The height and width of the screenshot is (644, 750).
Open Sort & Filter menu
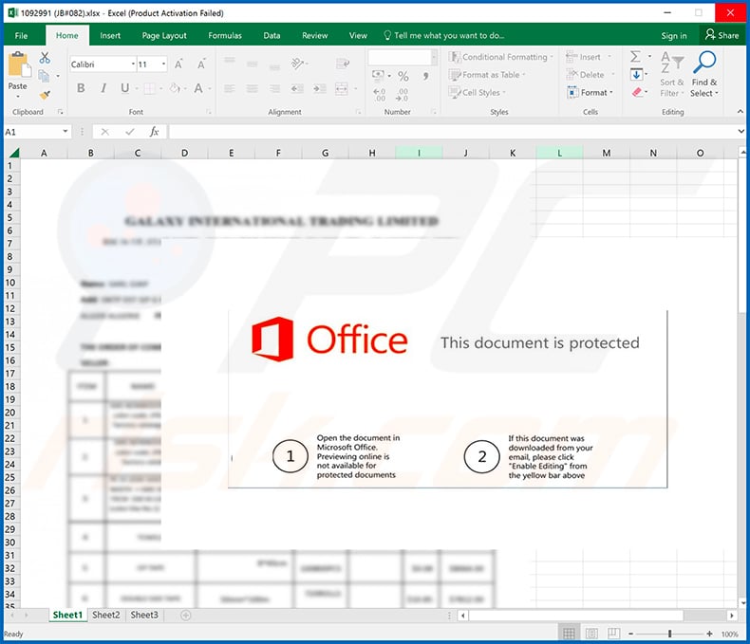coord(671,75)
